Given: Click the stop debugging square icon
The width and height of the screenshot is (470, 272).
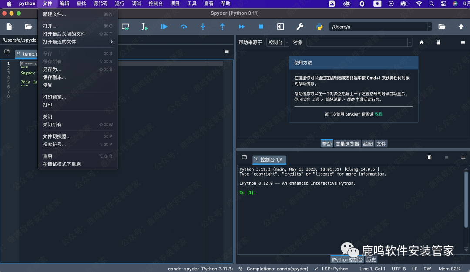Looking at the screenshot, I should point(261,27).
